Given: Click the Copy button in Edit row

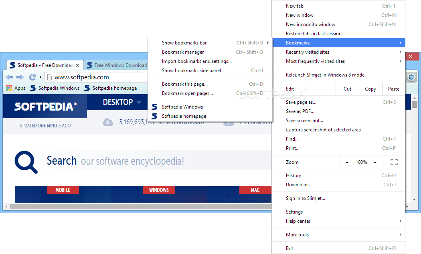Looking at the screenshot, I should (370, 89).
